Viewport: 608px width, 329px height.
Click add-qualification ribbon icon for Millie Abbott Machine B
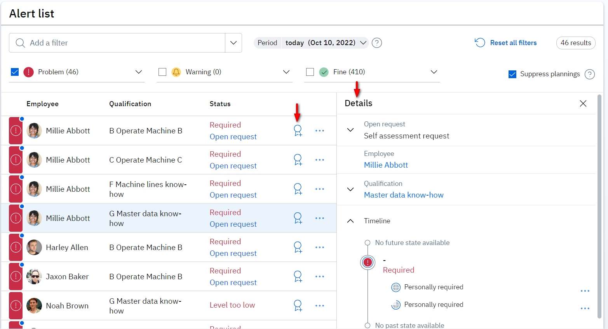click(298, 131)
